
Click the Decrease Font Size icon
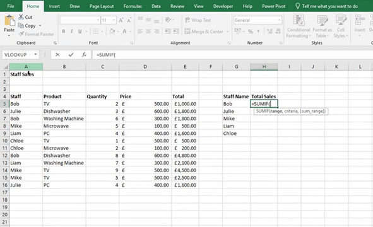click(129, 20)
